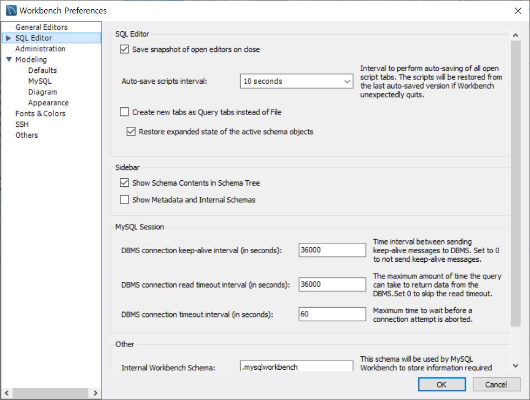The width and height of the screenshot is (530, 400).
Task: Select the Modeling tree item
Action: pyautogui.click(x=31, y=59)
